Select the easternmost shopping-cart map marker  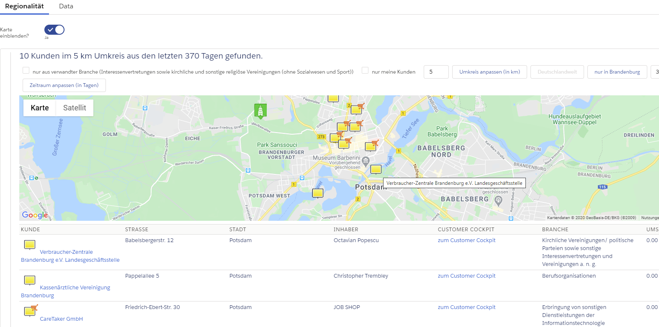[x=371, y=146]
